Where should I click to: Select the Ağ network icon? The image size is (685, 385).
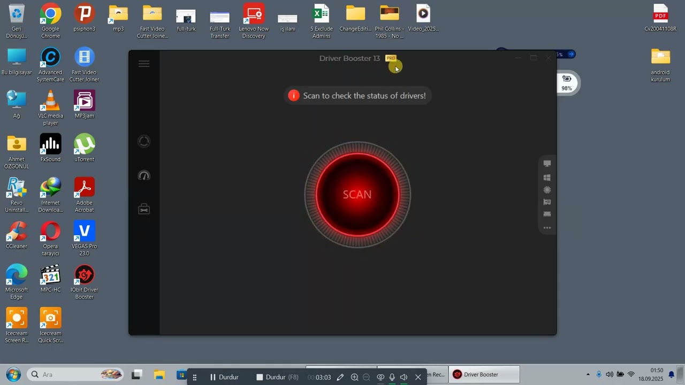coord(17,105)
